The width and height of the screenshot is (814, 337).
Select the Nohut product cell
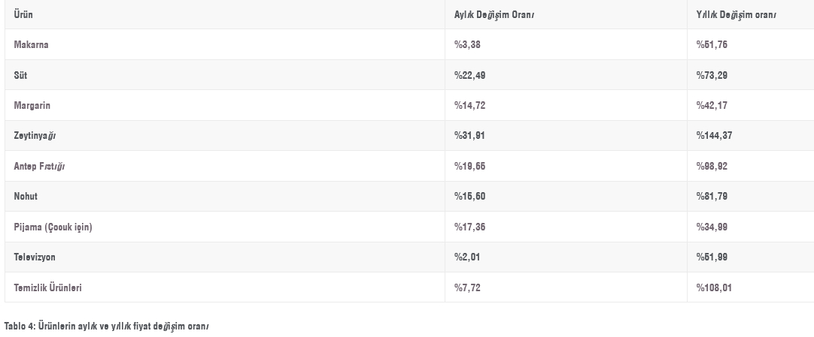[26, 197]
